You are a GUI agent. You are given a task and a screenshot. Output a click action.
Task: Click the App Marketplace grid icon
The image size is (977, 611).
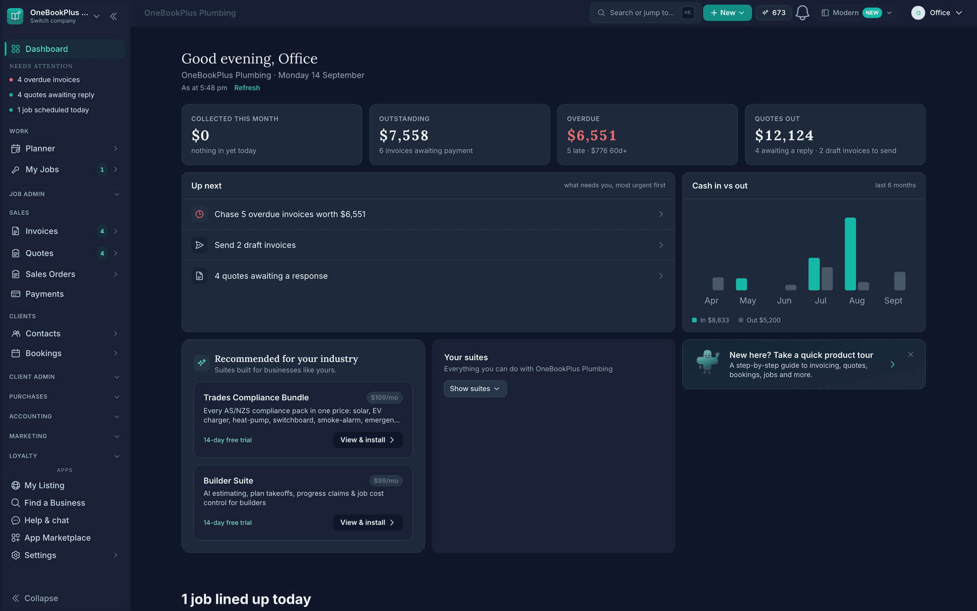coord(16,538)
